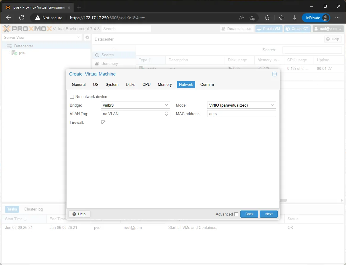Go to the Confirm tab
This screenshot has width=346, height=265.
(207, 84)
